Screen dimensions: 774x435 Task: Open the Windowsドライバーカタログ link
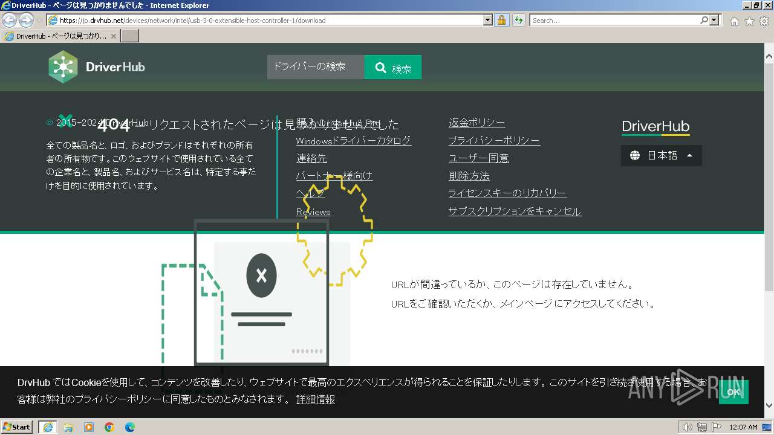pyautogui.click(x=354, y=141)
